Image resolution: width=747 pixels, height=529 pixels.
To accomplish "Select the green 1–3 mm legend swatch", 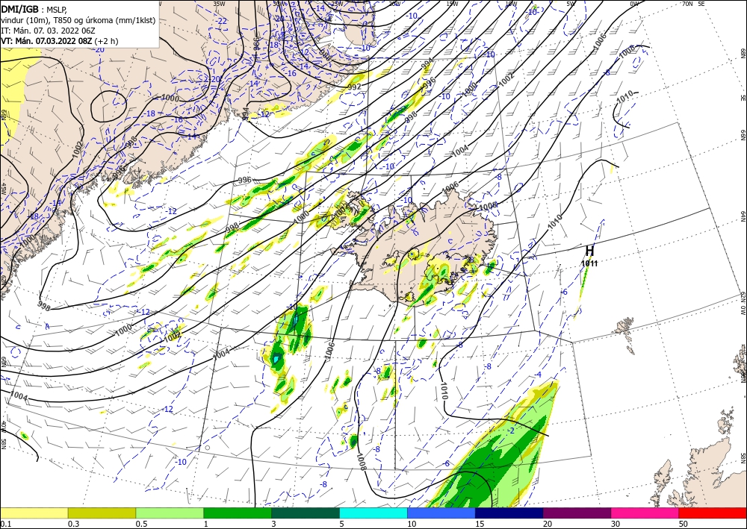I will coord(238,513).
